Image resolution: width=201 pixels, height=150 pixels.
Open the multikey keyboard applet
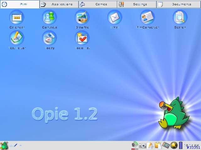pos(166,145)
